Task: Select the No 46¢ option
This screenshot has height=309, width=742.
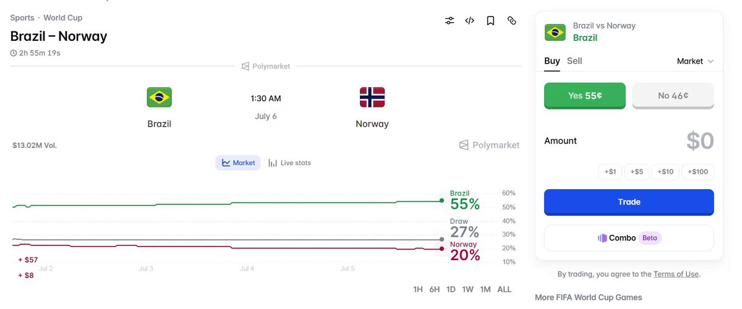Action: tap(673, 96)
